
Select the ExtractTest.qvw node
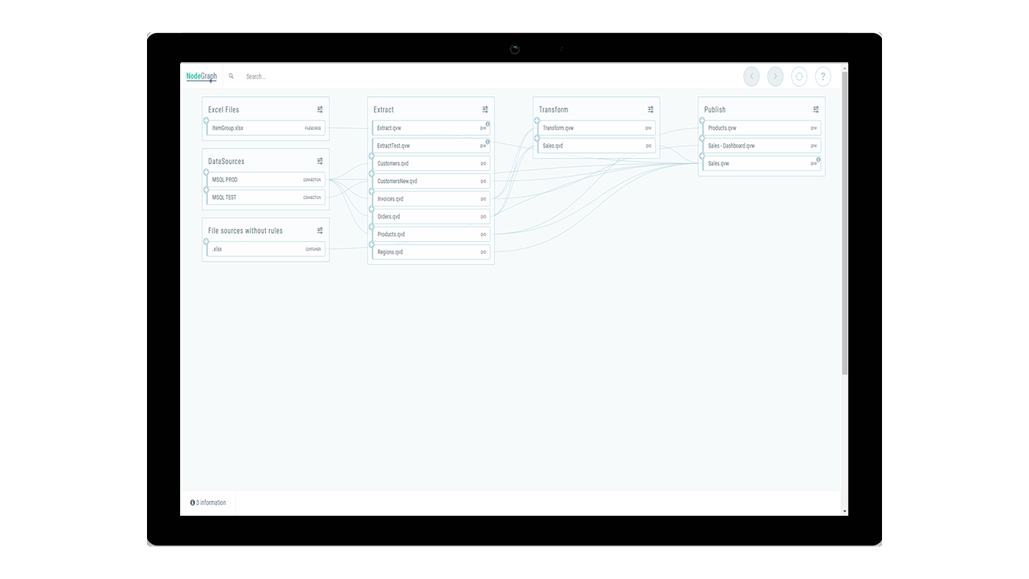(x=431, y=145)
